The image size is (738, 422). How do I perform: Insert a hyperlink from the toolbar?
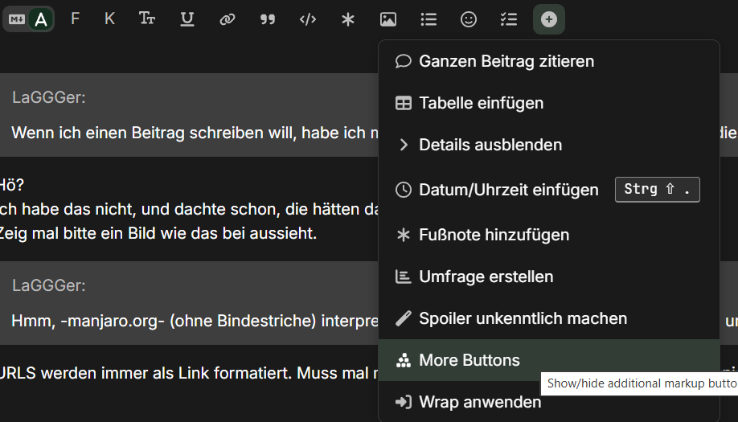(x=228, y=19)
